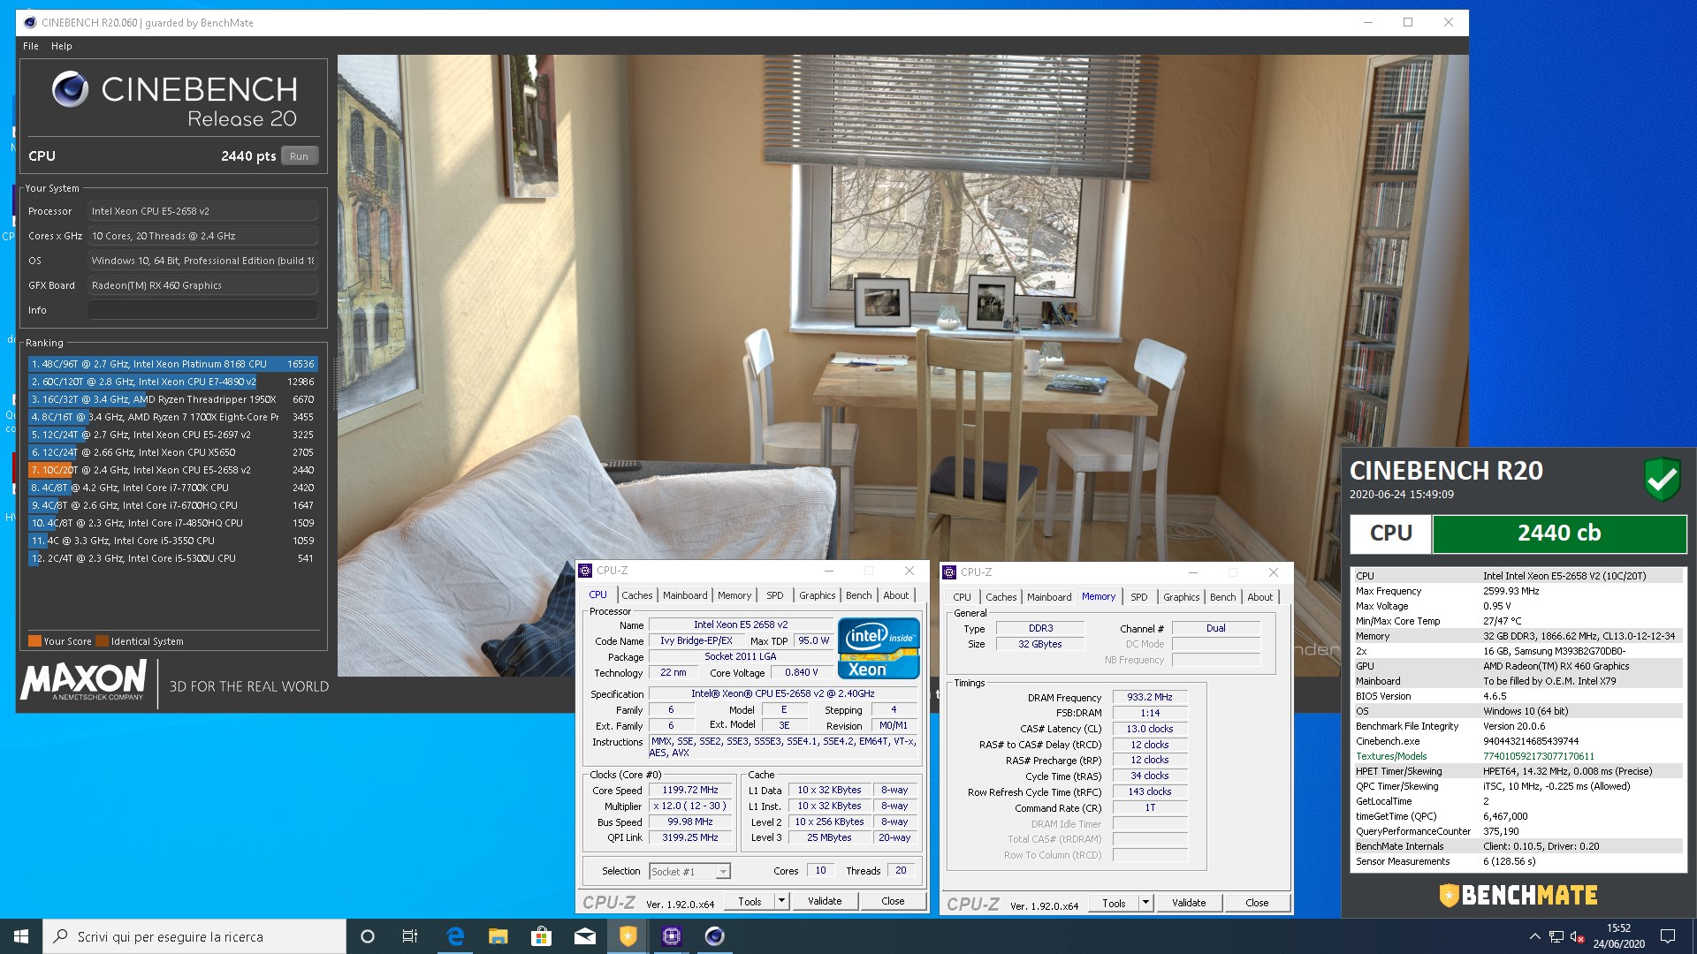Click CPU-Z icon in left window titlebar
Viewport: 1697px width, 954px height.
585,571
